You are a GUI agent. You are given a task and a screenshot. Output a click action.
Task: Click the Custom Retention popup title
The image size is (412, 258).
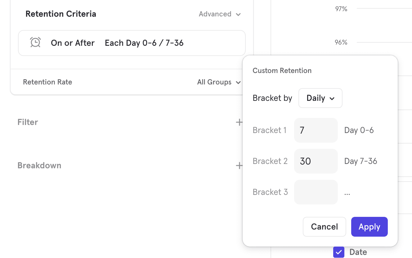click(282, 71)
